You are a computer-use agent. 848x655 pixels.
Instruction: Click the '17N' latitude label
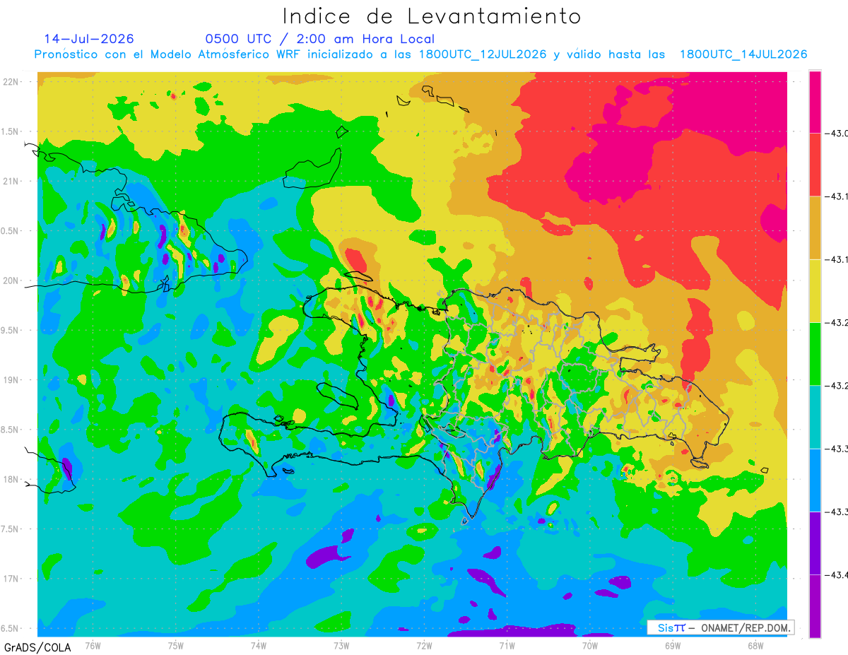pyautogui.click(x=11, y=579)
